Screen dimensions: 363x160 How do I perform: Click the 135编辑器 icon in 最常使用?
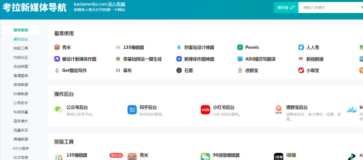(x=118, y=47)
